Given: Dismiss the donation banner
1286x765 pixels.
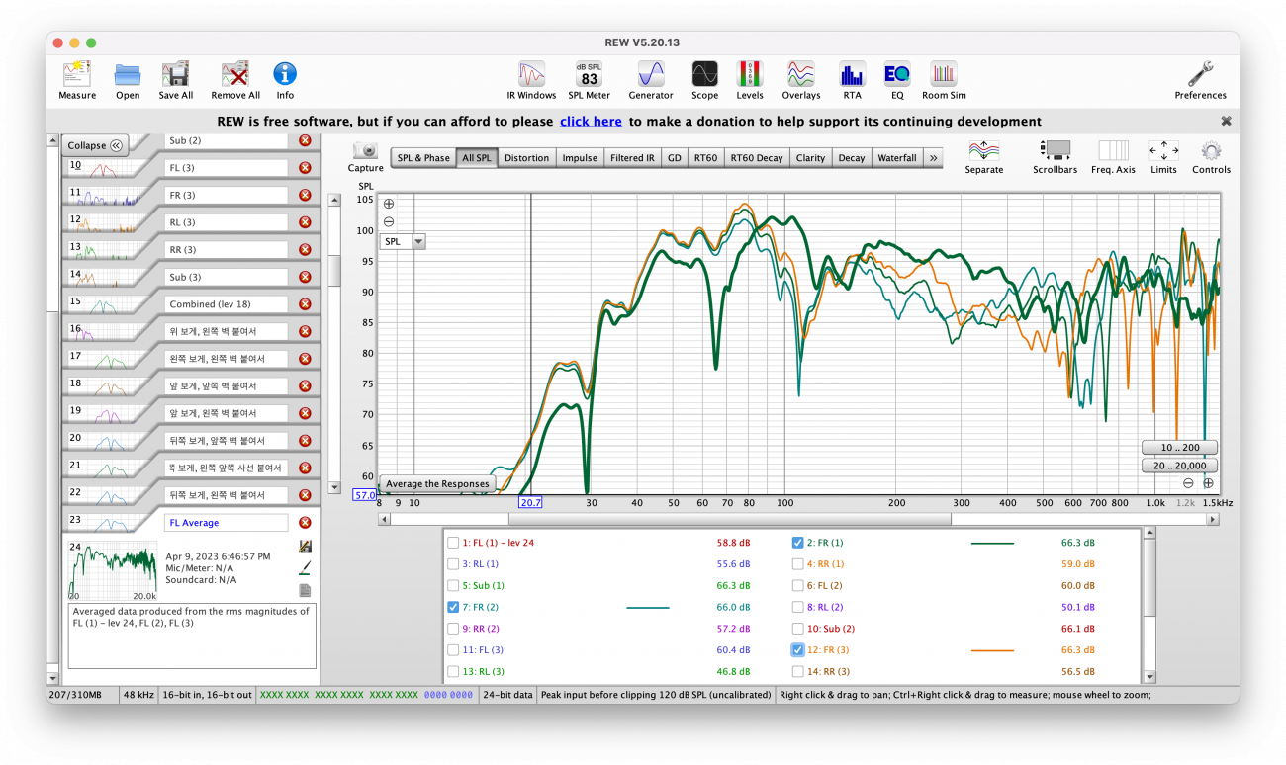Looking at the screenshot, I should pos(1227,121).
